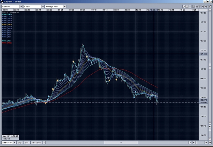Select the orange WMA (140) legend entry

point(7,24)
